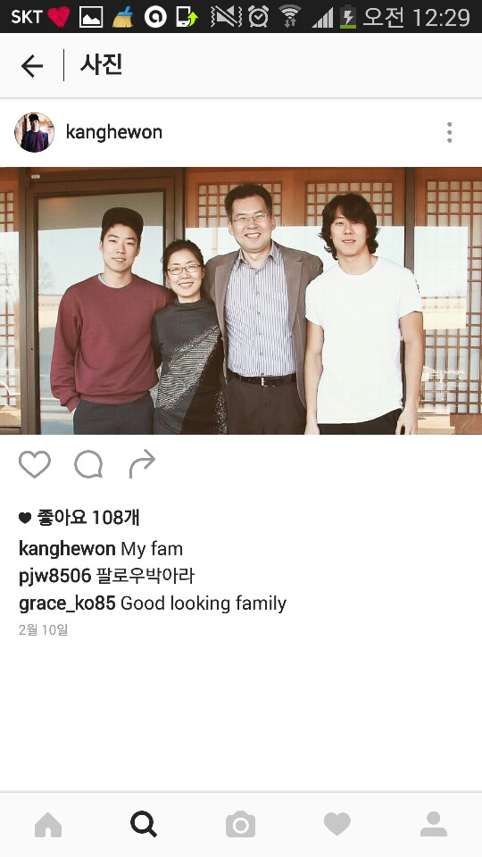Like the post with the heart icon
Viewport: 482px width, 857px height.
click(35, 464)
